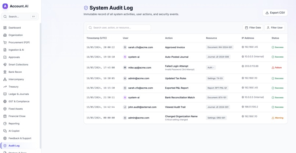Click the Journal: JE-2024-006 resource tag

coord(218,57)
